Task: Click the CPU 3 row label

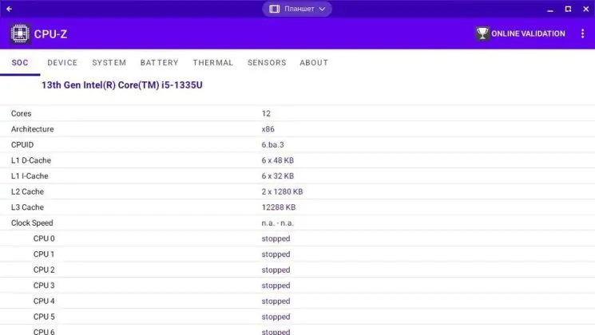Action: point(44,286)
